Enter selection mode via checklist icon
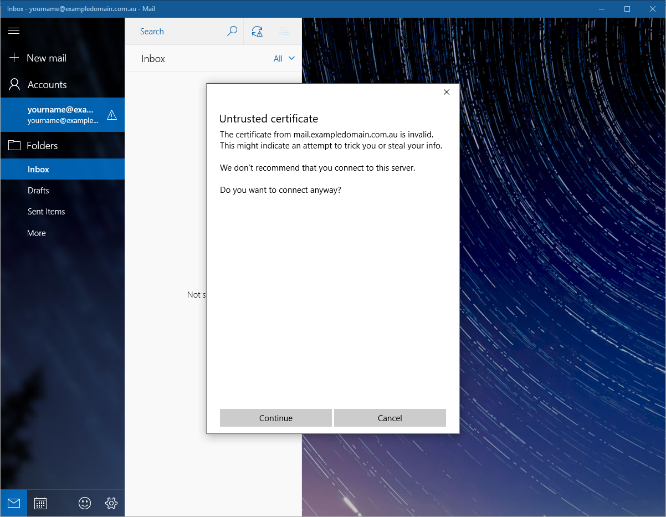The width and height of the screenshot is (666, 517). (284, 32)
